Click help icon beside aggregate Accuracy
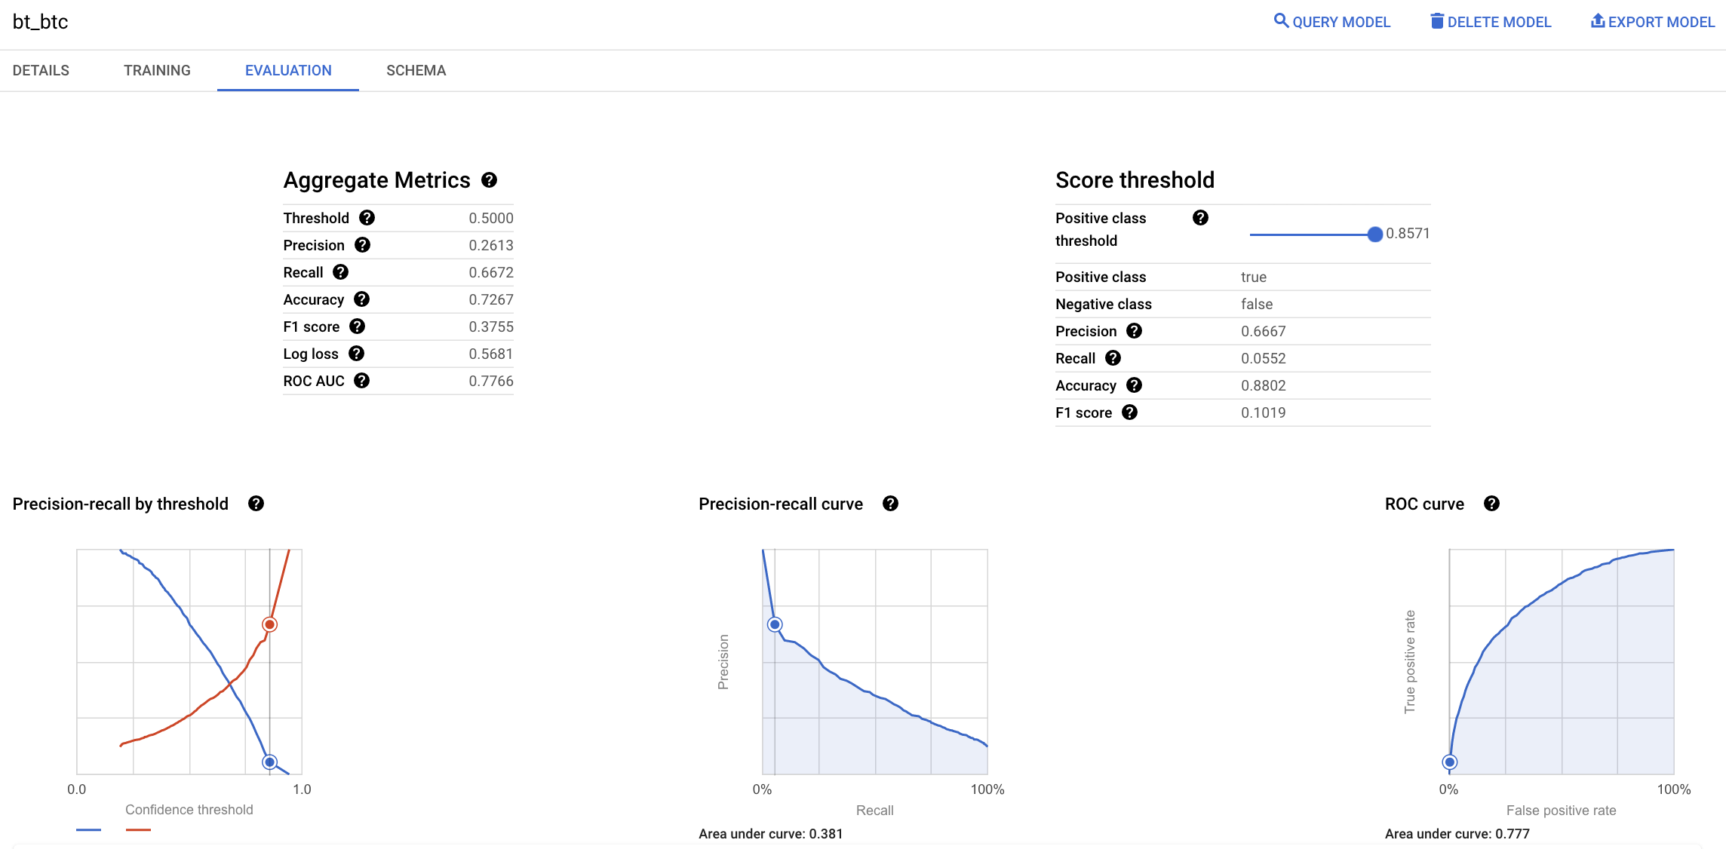This screenshot has width=1726, height=849. click(361, 299)
